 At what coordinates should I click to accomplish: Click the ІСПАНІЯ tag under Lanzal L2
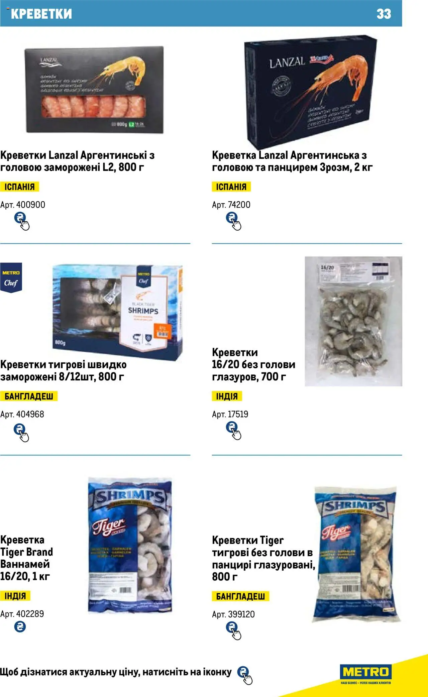(19, 187)
